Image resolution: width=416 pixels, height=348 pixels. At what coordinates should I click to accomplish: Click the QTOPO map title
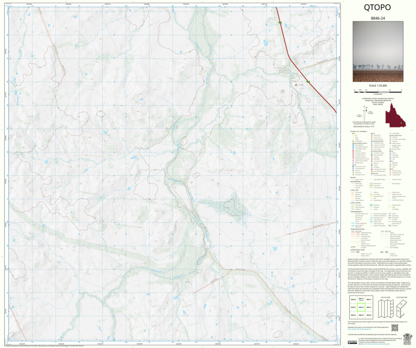pyautogui.click(x=377, y=8)
